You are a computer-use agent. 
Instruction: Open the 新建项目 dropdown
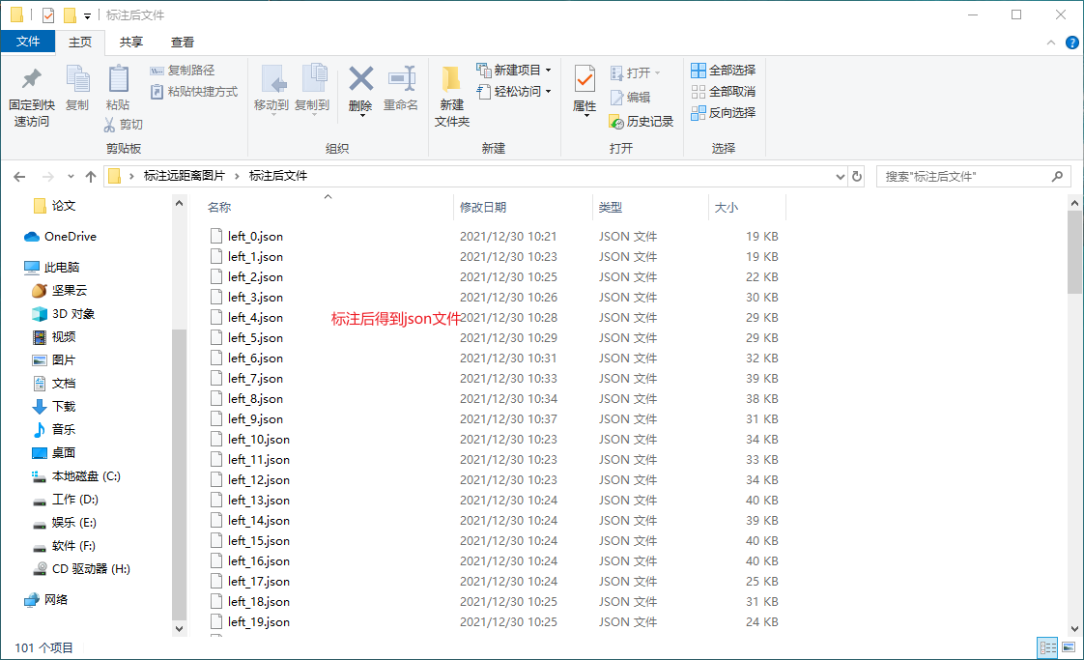click(x=517, y=70)
